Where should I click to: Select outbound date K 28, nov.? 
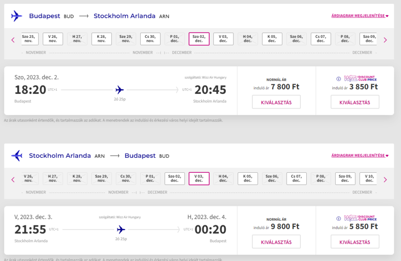[x=101, y=39]
